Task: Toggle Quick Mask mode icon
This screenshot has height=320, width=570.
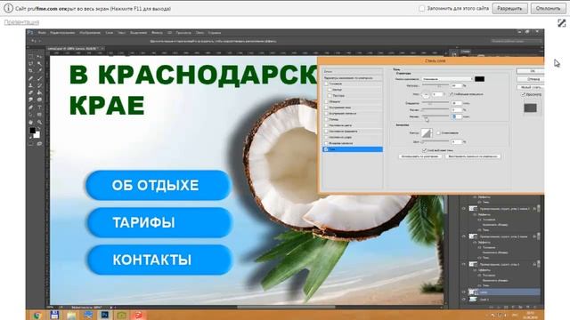Action: coord(31,144)
